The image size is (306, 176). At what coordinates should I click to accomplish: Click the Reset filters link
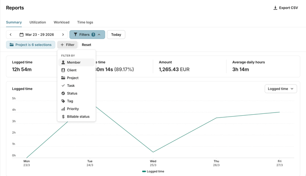86,45
